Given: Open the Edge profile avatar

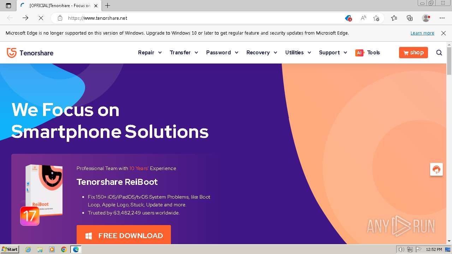Looking at the screenshot, I should tap(426, 18).
